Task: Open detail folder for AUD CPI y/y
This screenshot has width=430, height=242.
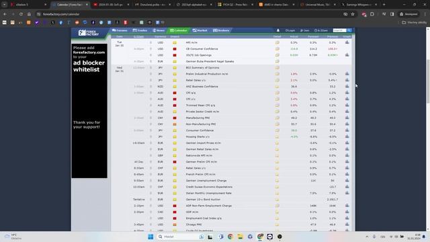Action: [277, 99]
